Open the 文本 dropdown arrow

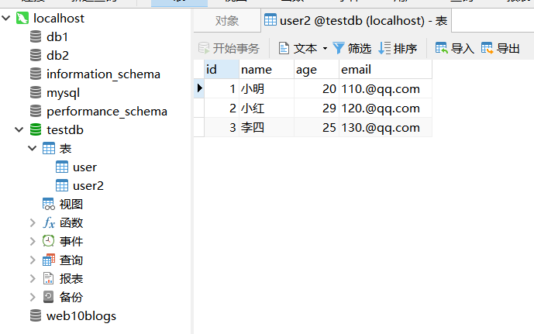point(325,49)
